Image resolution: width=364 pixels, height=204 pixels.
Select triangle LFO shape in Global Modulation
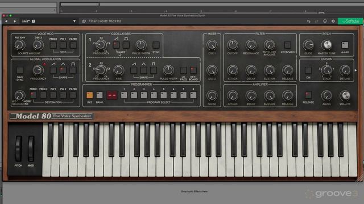(x=63, y=70)
